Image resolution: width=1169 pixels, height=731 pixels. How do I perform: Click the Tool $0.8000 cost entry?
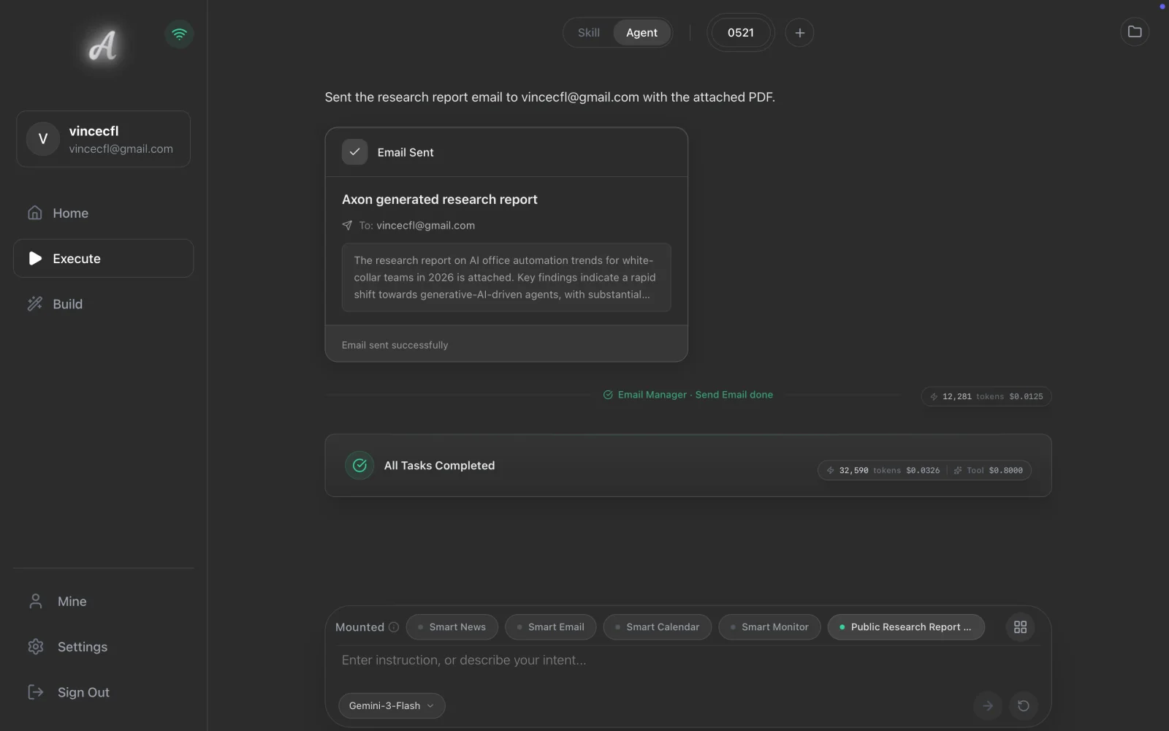(988, 470)
